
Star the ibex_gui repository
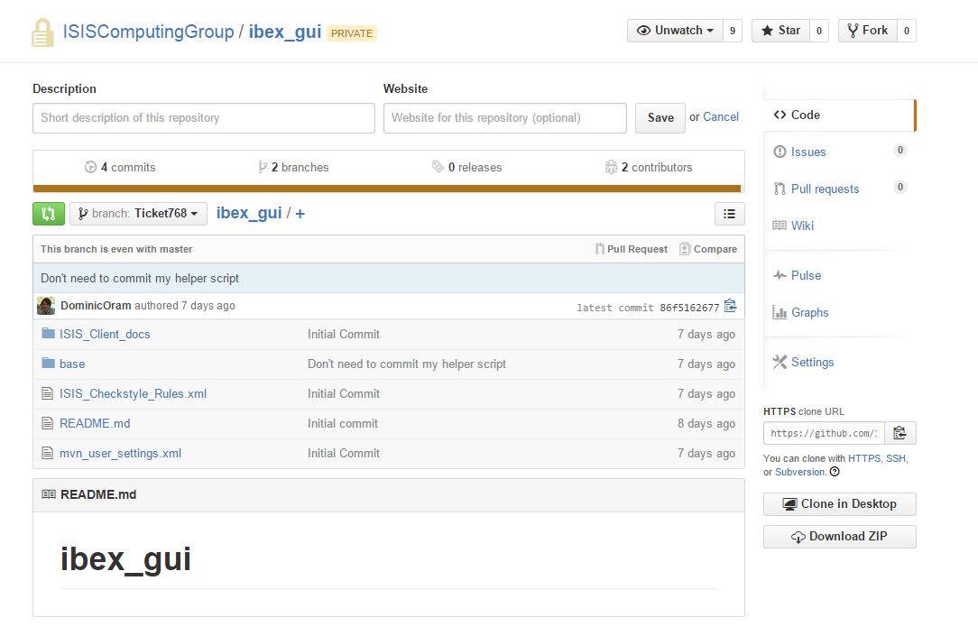click(780, 31)
